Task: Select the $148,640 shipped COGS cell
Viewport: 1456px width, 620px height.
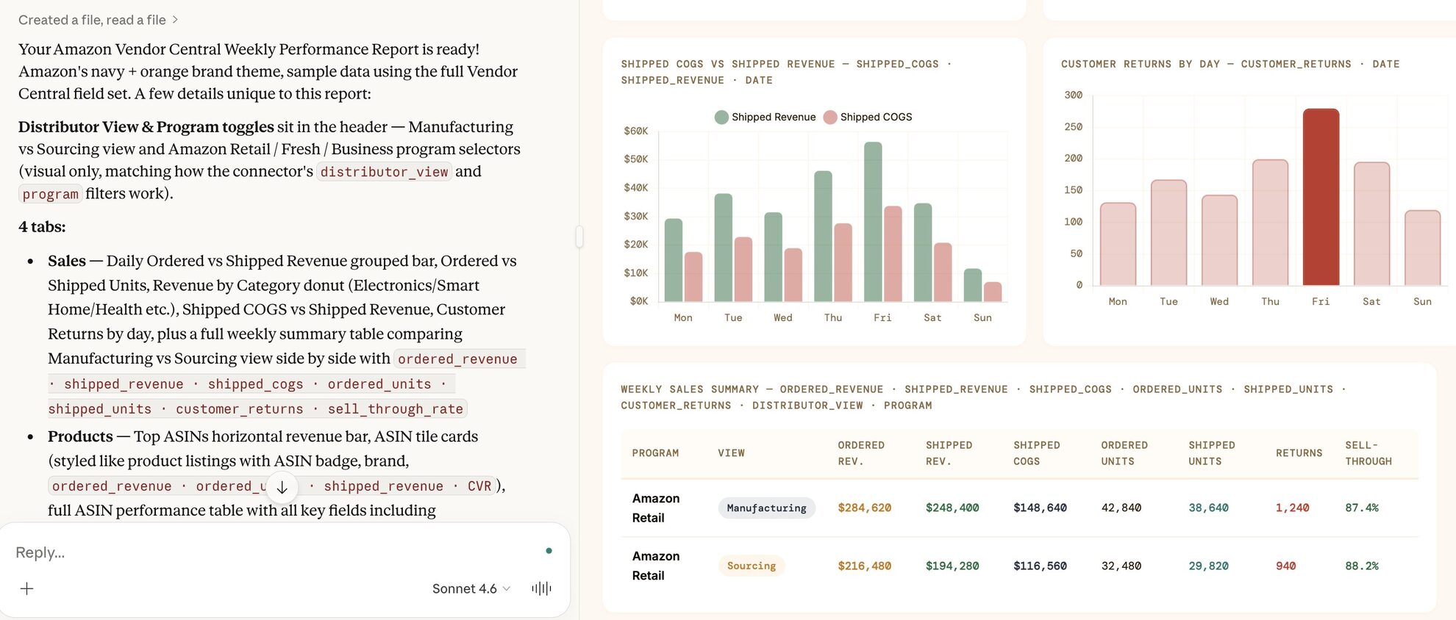Action: point(1040,508)
